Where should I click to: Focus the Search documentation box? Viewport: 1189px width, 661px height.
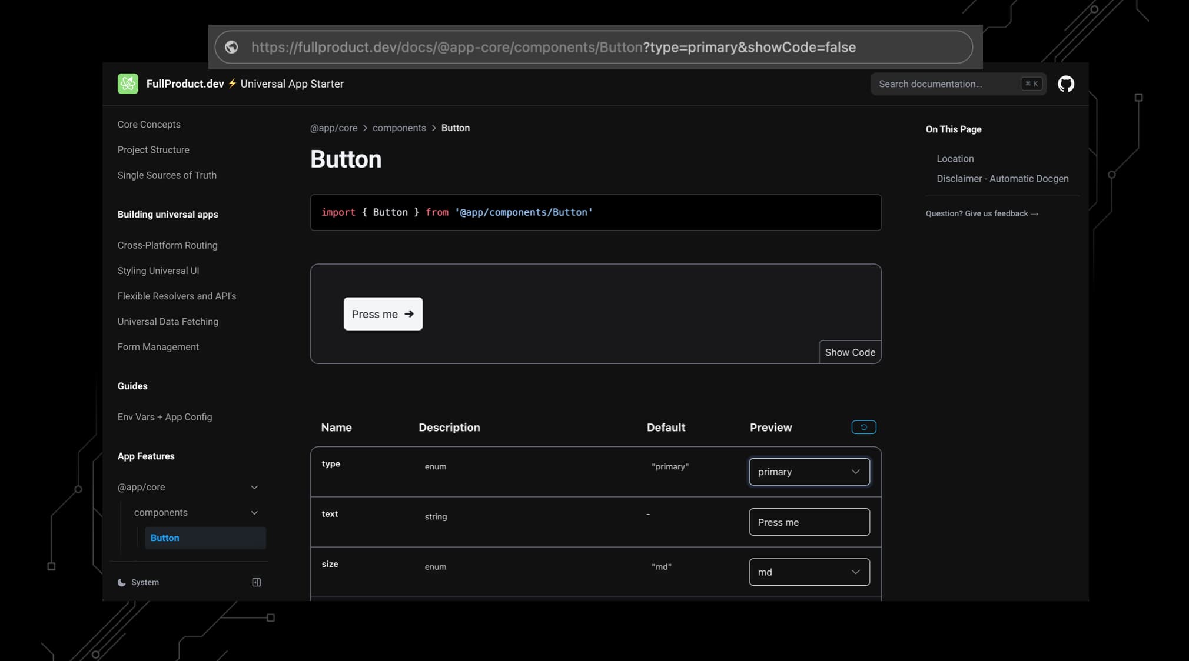coord(958,84)
